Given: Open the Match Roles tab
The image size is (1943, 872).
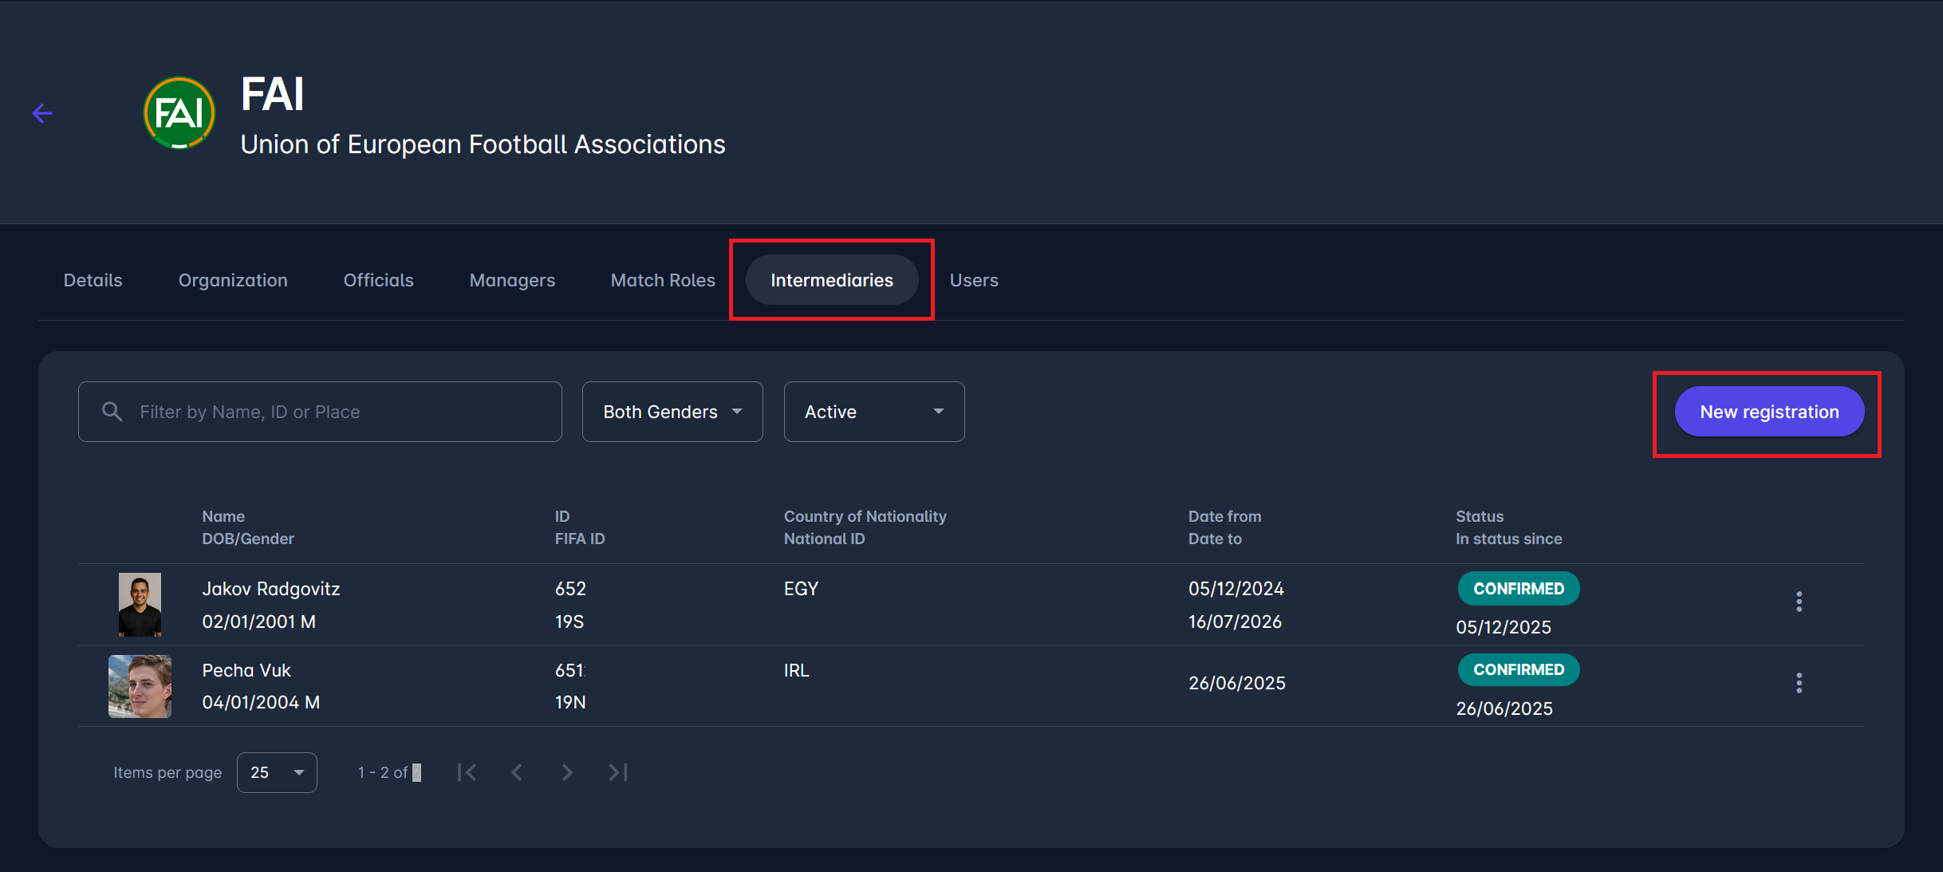Looking at the screenshot, I should point(663,280).
